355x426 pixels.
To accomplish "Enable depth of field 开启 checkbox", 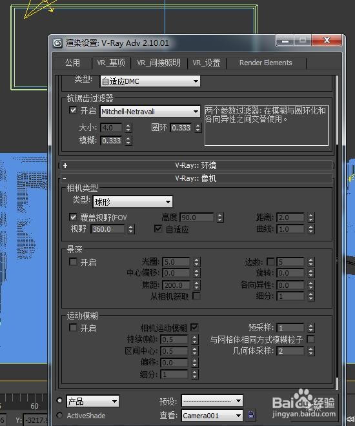I will tap(73, 262).
